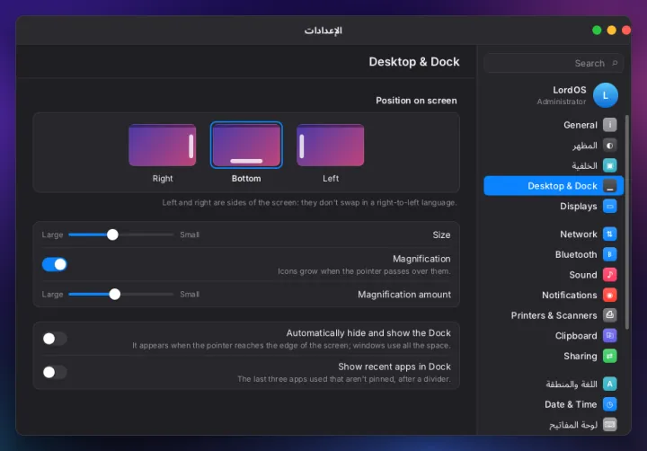Click the sidebar vertical scrollbar
Screen dimensions: 647x451
click(x=627, y=222)
